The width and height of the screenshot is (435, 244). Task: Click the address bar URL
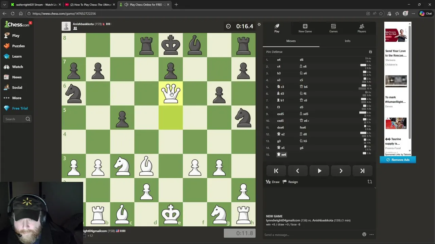pyautogui.click(x=64, y=14)
